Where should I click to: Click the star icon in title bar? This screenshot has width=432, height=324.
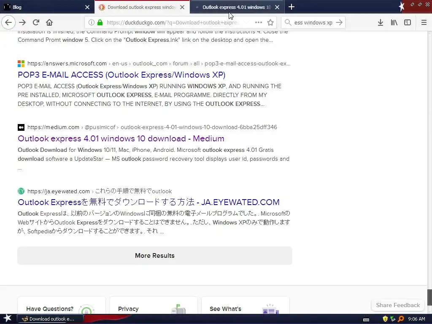(x=402, y=7)
